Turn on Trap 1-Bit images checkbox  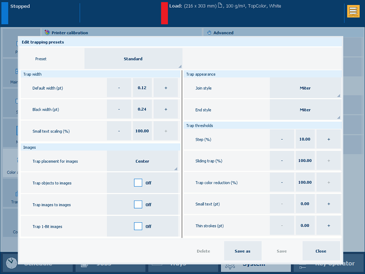138,226
